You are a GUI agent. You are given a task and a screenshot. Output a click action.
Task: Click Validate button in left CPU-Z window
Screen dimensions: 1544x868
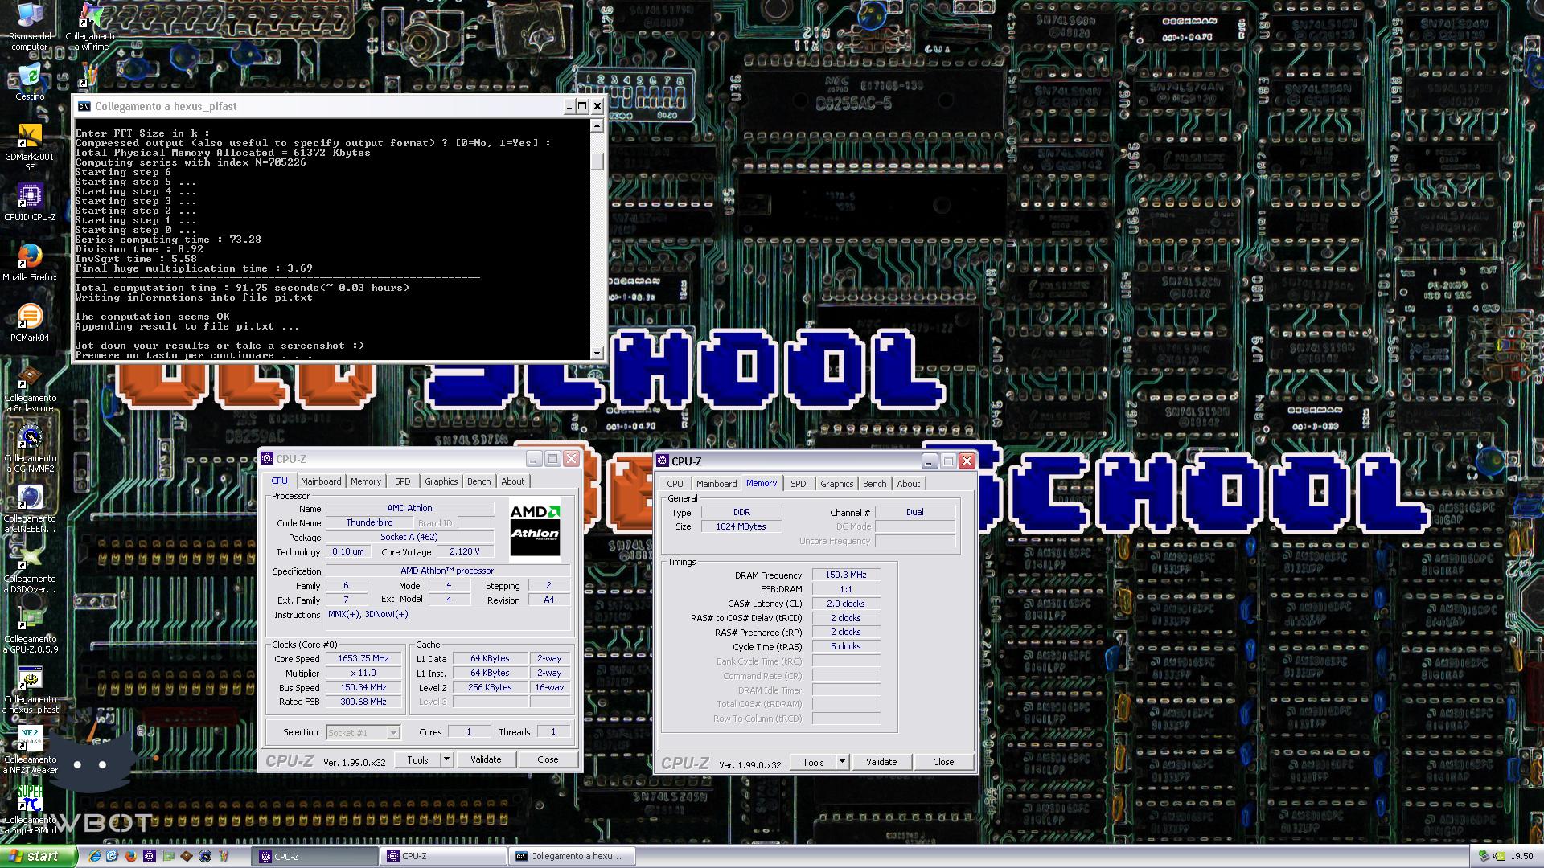(x=486, y=759)
